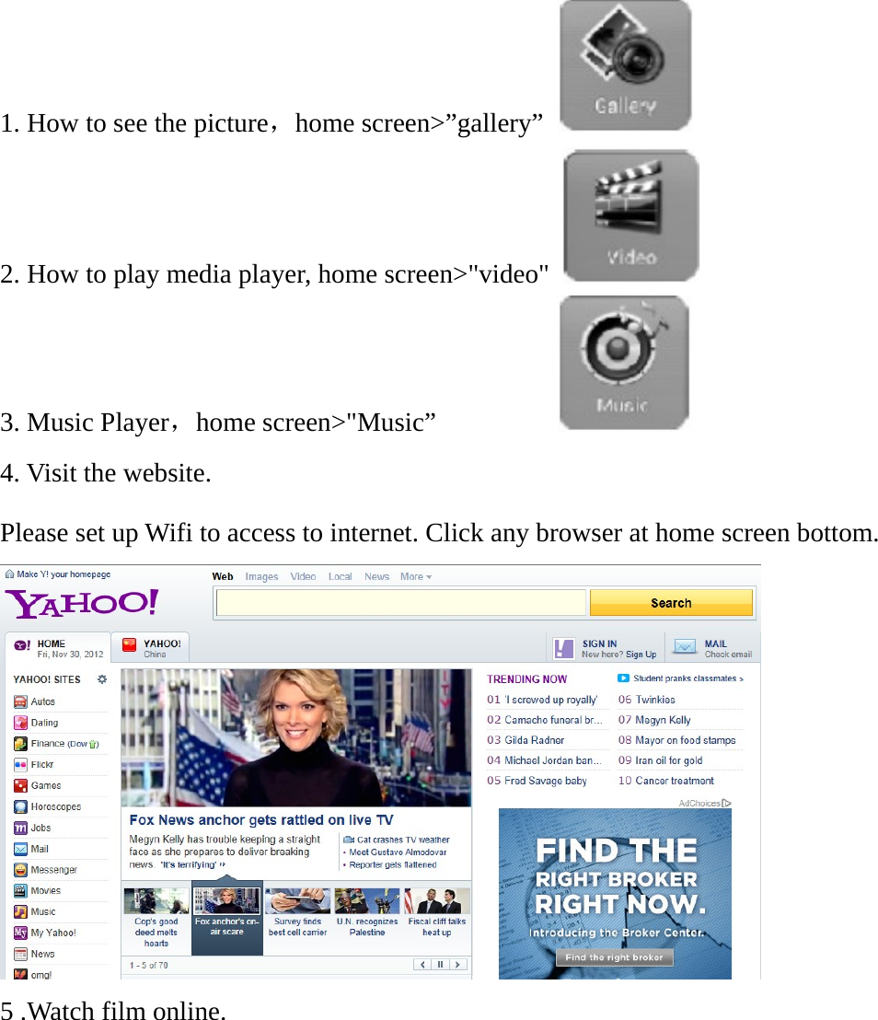The width and height of the screenshot is (878, 1020).
Task: Select the Horoscopes crystal ball icon
Action: (x=18, y=806)
